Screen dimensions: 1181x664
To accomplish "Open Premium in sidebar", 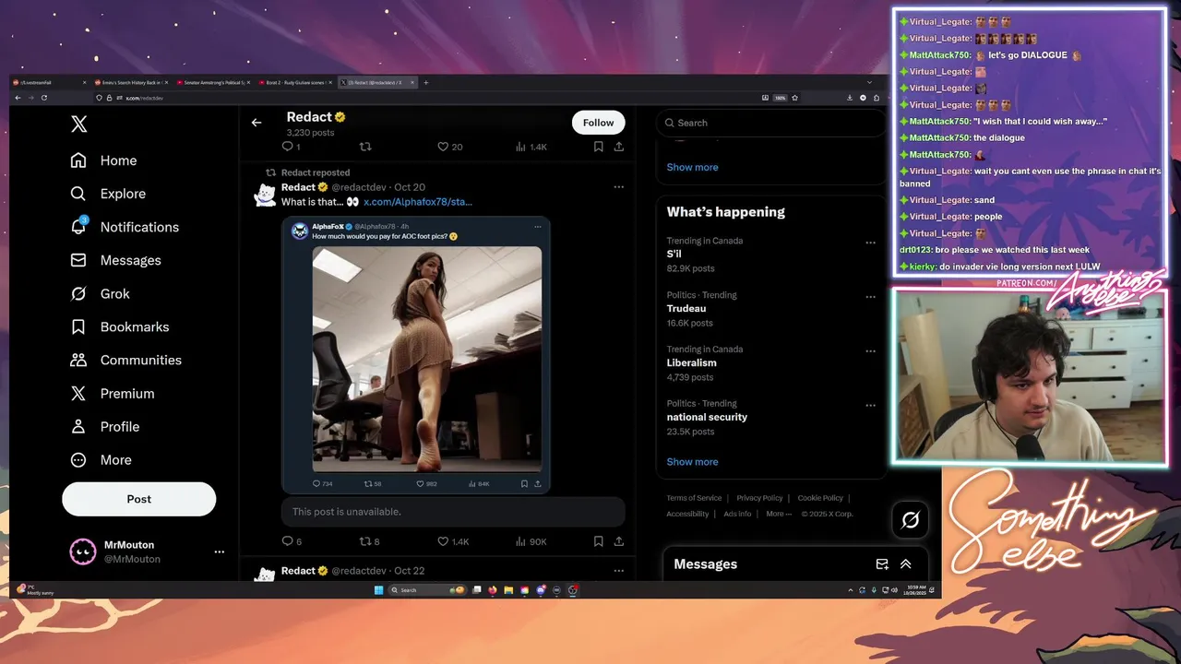I will [113, 393].
